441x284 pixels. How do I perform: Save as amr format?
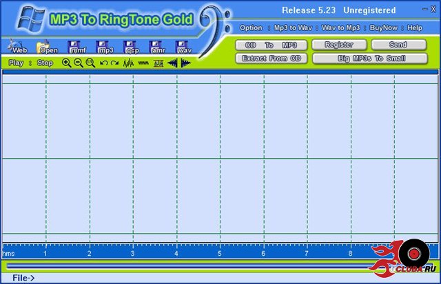tap(157, 47)
